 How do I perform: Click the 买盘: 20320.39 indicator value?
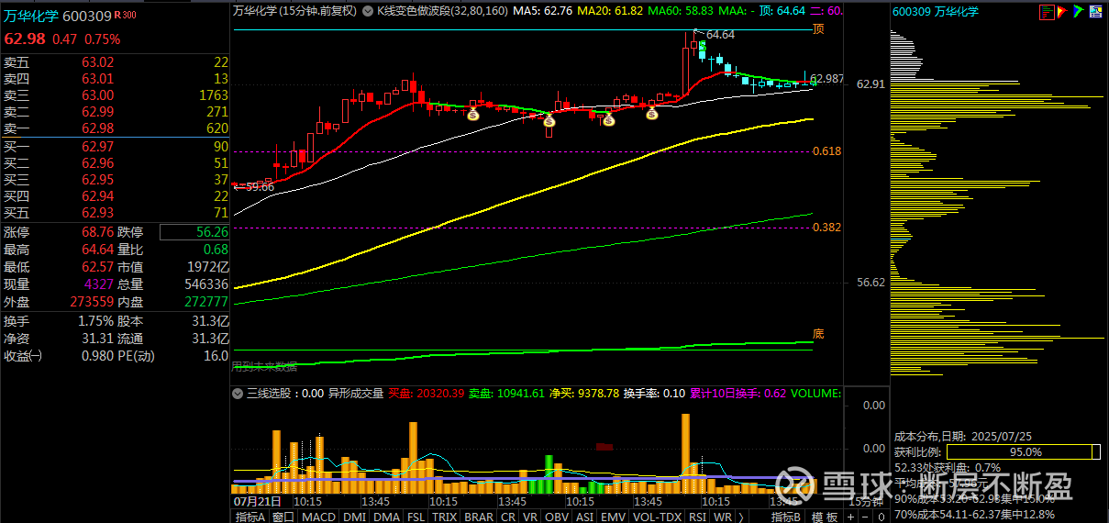426,393
